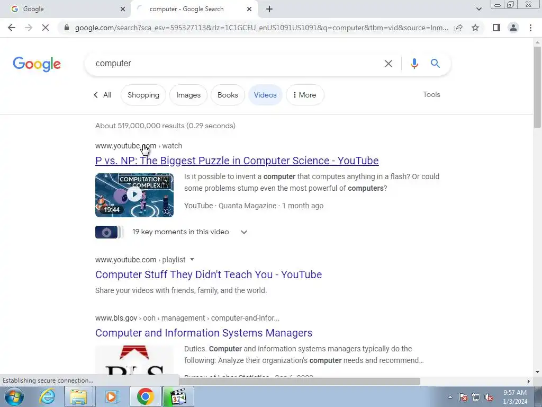Screen dimensions: 542x407
Task: Click the network tray icon
Action: [x=476, y=397]
